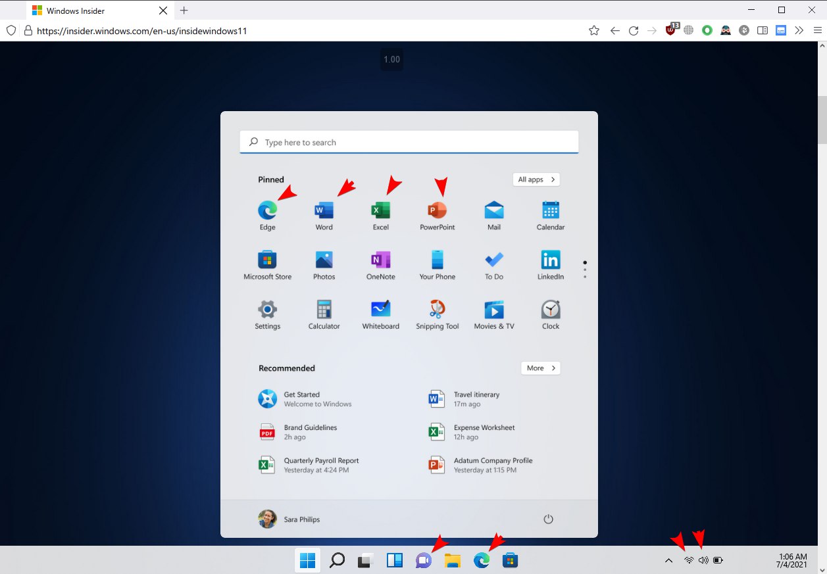The width and height of the screenshot is (827, 574).
Task: Open Quarterly Payroll Report
Action: (309, 465)
